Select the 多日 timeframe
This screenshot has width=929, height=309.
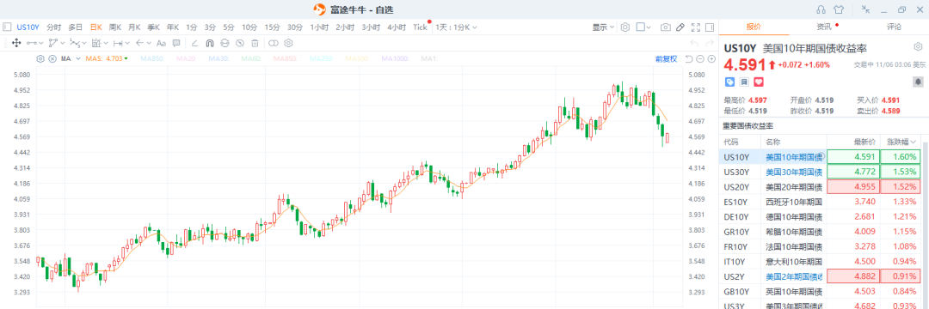(75, 27)
